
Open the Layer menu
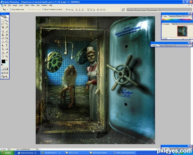(x=21, y=5)
